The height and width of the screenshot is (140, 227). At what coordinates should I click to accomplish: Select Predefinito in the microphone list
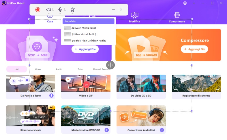tap(89, 21)
